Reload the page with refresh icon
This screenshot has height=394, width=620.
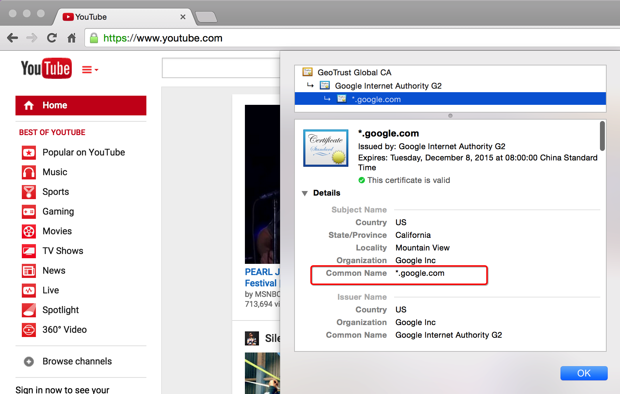[52, 38]
